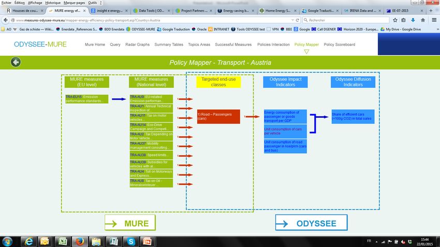This screenshot has height=247, width=440.
Task: Switch to the 'Project Partners...' tab
Action: 194,11
